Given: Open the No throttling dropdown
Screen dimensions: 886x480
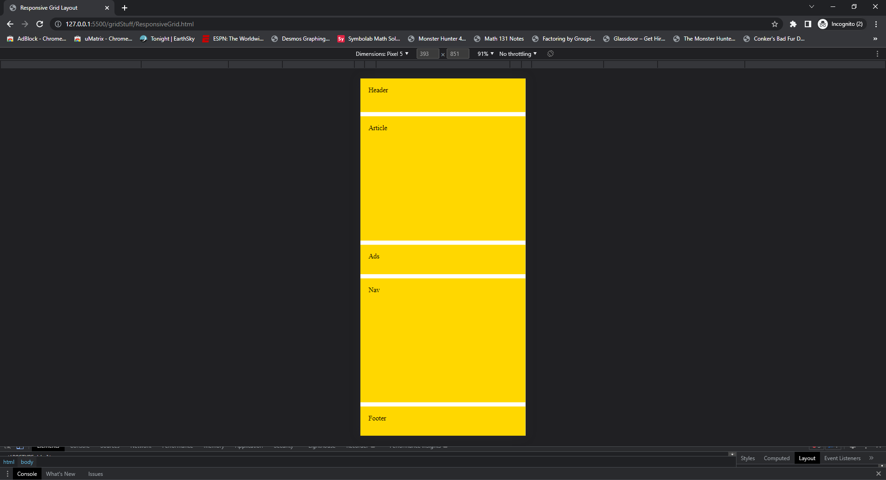Looking at the screenshot, I should click(x=518, y=54).
